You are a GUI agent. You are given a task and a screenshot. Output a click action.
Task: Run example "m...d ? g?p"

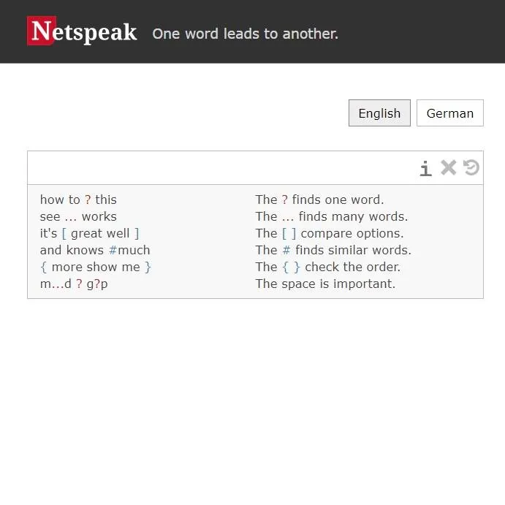(74, 284)
